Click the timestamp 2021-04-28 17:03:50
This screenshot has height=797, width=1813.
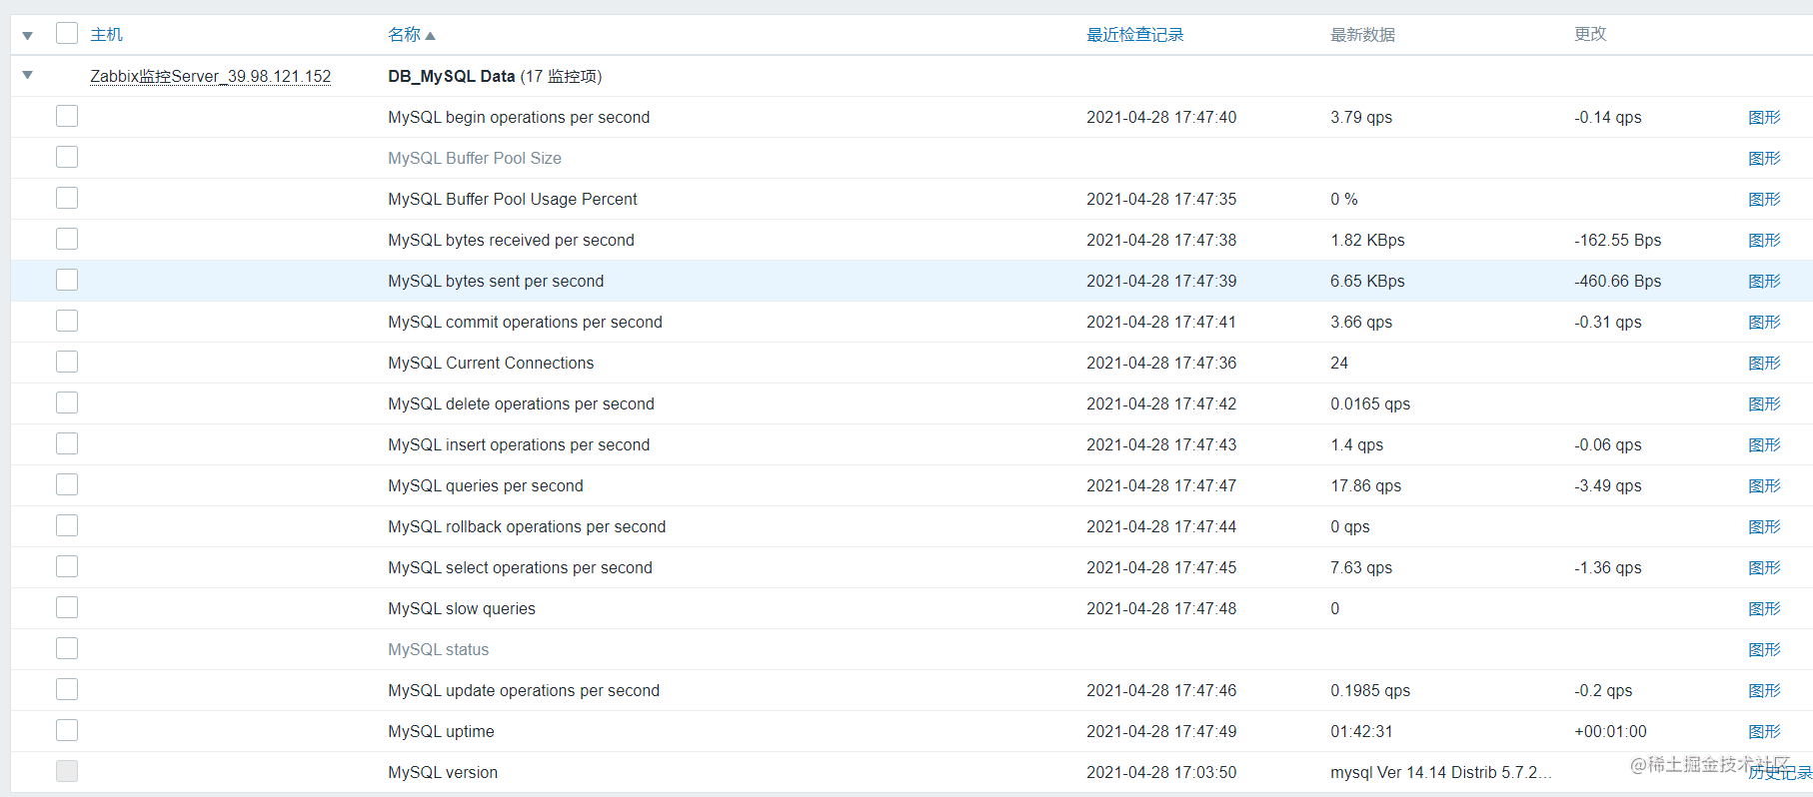point(1161,772)
